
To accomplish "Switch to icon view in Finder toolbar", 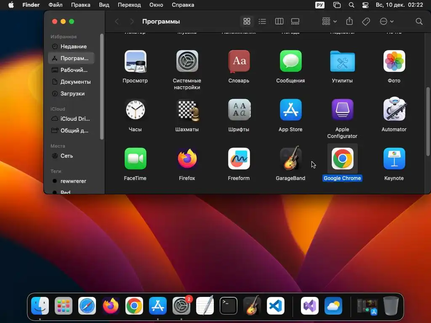I will click(247, 21).
